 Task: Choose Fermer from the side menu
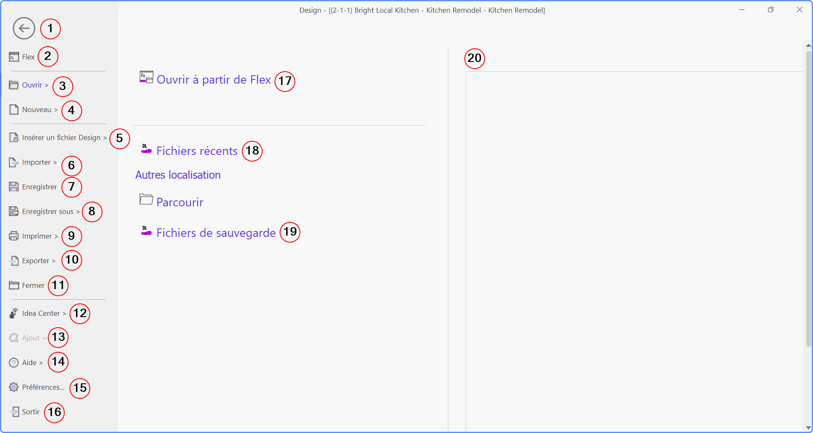click(x=33, y=285)
